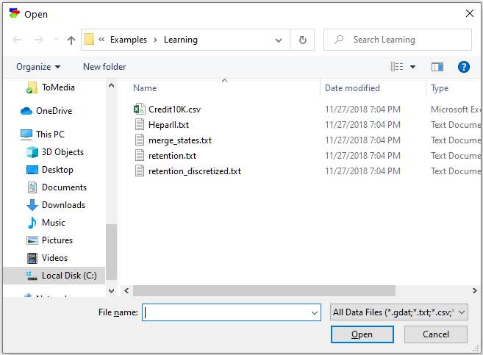483x355 pixels.
Task: Expand the address bar history dropdown
Action: [x=279, y=40]
